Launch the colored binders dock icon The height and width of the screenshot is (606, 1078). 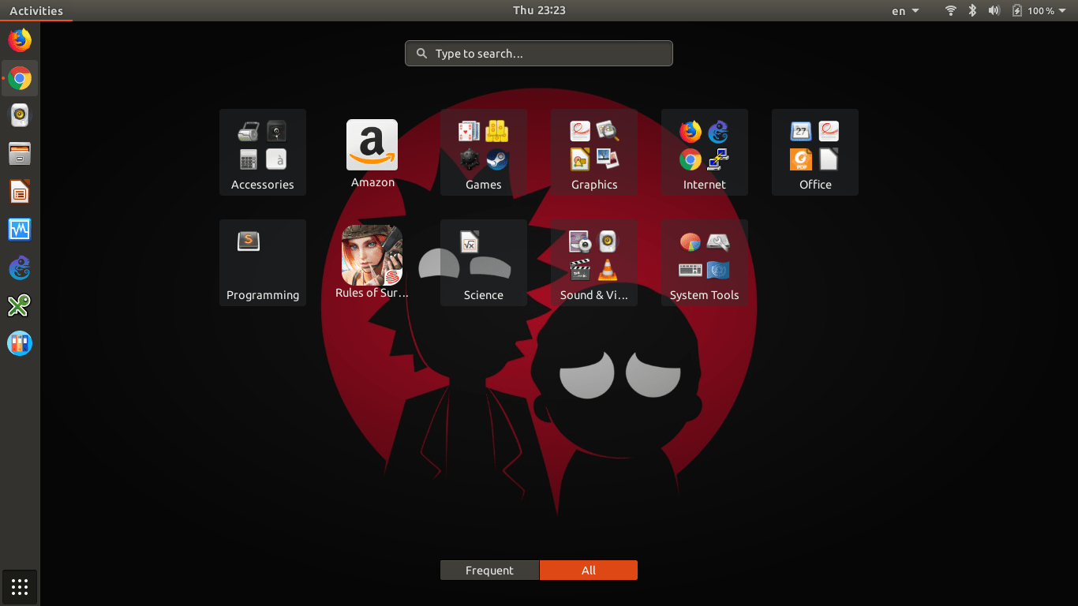(x=20, y=343)
